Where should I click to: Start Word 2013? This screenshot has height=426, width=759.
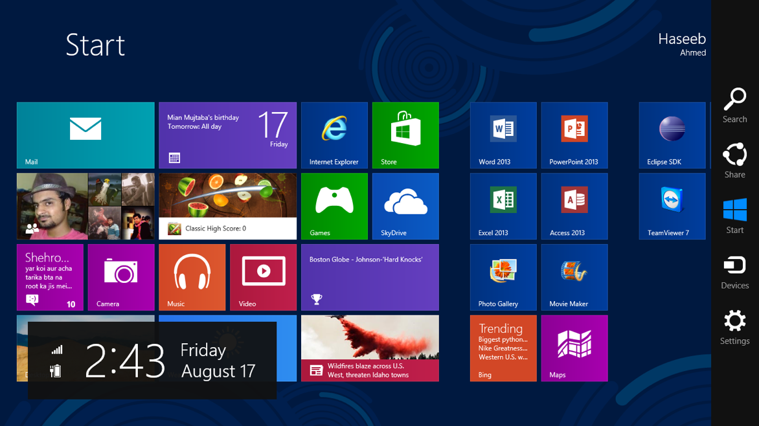[503, 135]
